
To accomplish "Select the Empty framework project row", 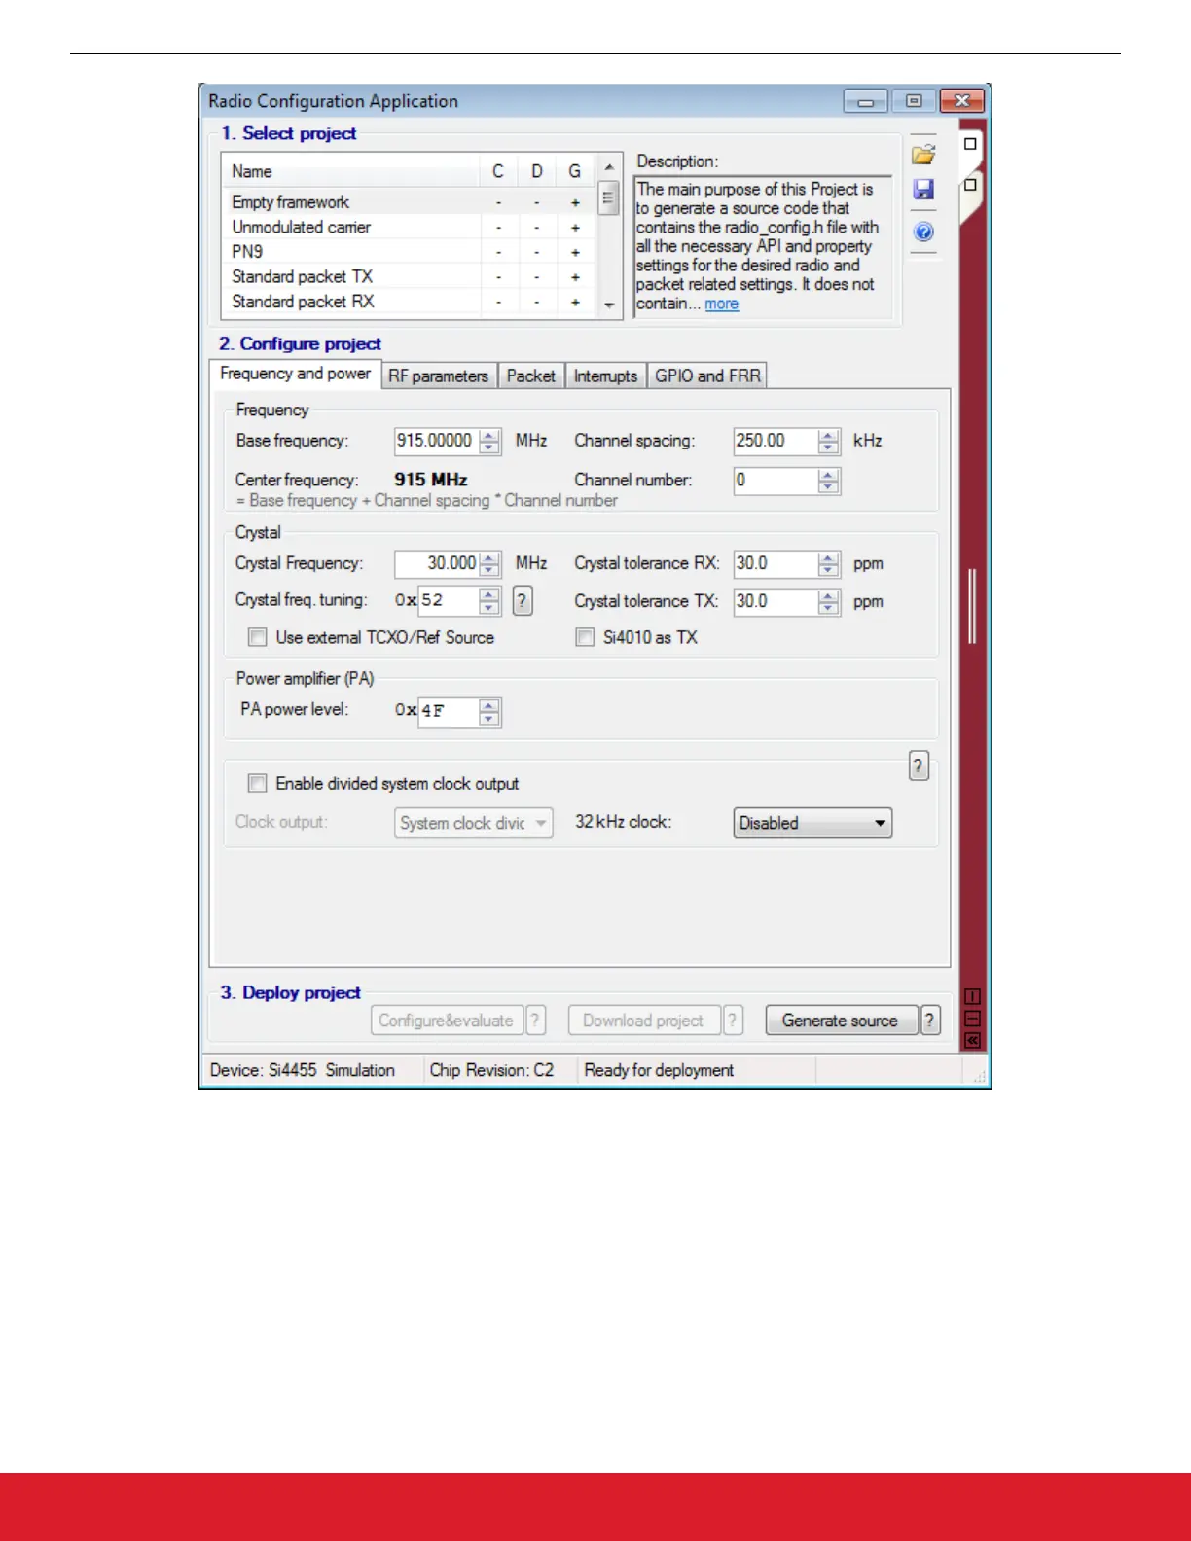I will [411, 202].
